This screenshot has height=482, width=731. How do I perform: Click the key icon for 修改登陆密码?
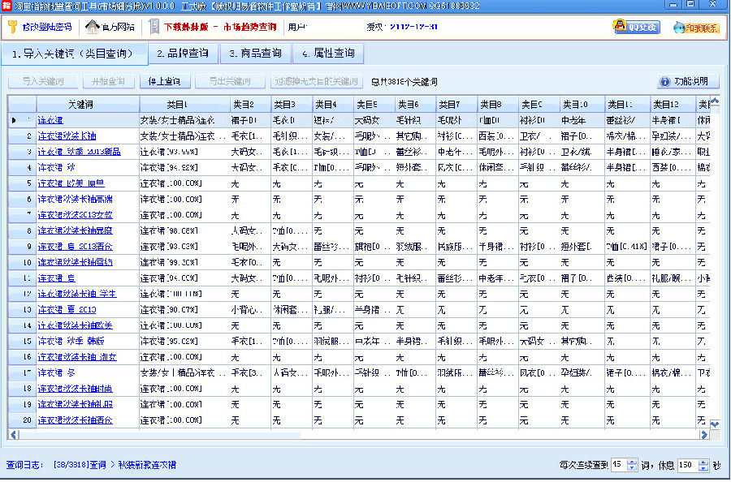pyautogui.click(x=12, y=27)
